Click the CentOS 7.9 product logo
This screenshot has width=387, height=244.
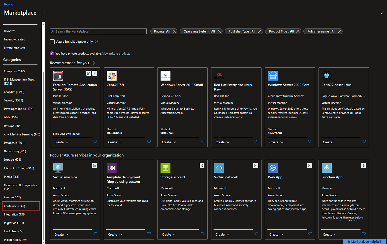pos(112,75)
